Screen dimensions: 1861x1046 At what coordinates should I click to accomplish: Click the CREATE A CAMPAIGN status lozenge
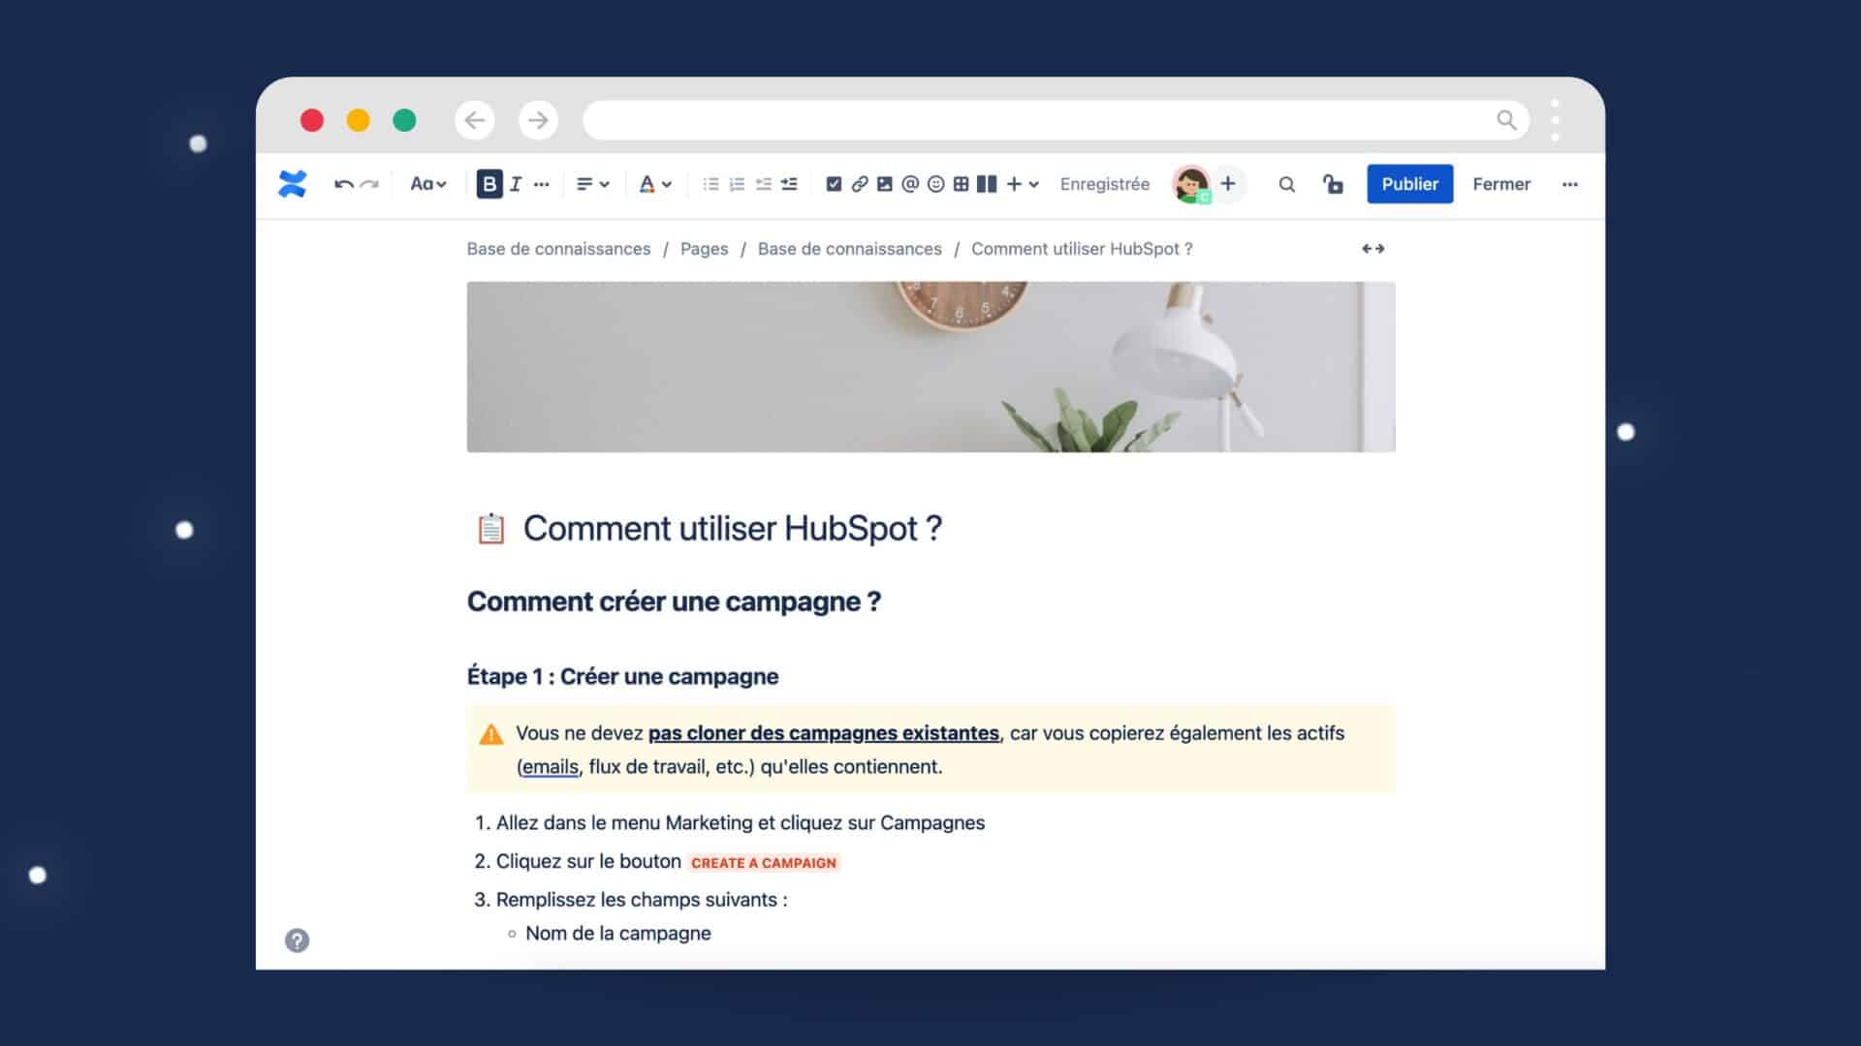pos(764,863)
